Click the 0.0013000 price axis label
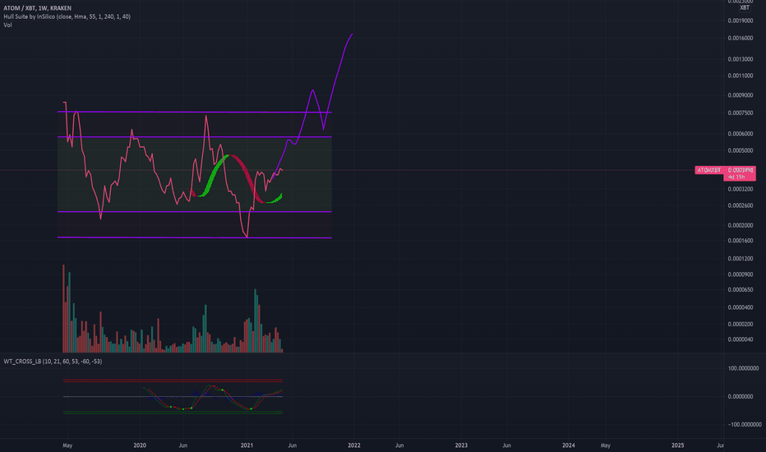The height and width of the screenshot is (452, 766). pyautogui.click(x=740, y=59)
